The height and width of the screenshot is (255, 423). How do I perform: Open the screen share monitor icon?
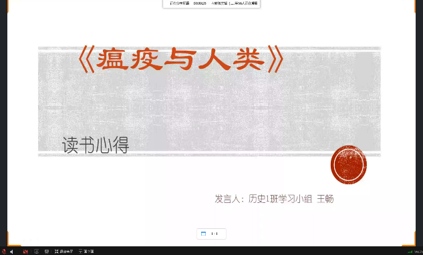click(36, 252)
